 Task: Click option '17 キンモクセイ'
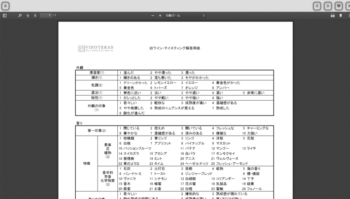point(223,154)
